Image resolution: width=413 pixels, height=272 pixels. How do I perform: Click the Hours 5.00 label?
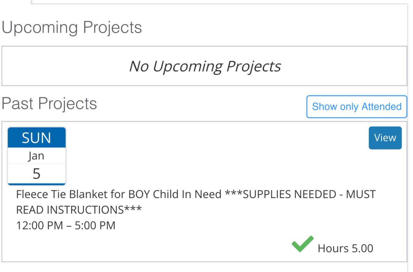pyautogui.click(x=345, y=248)
